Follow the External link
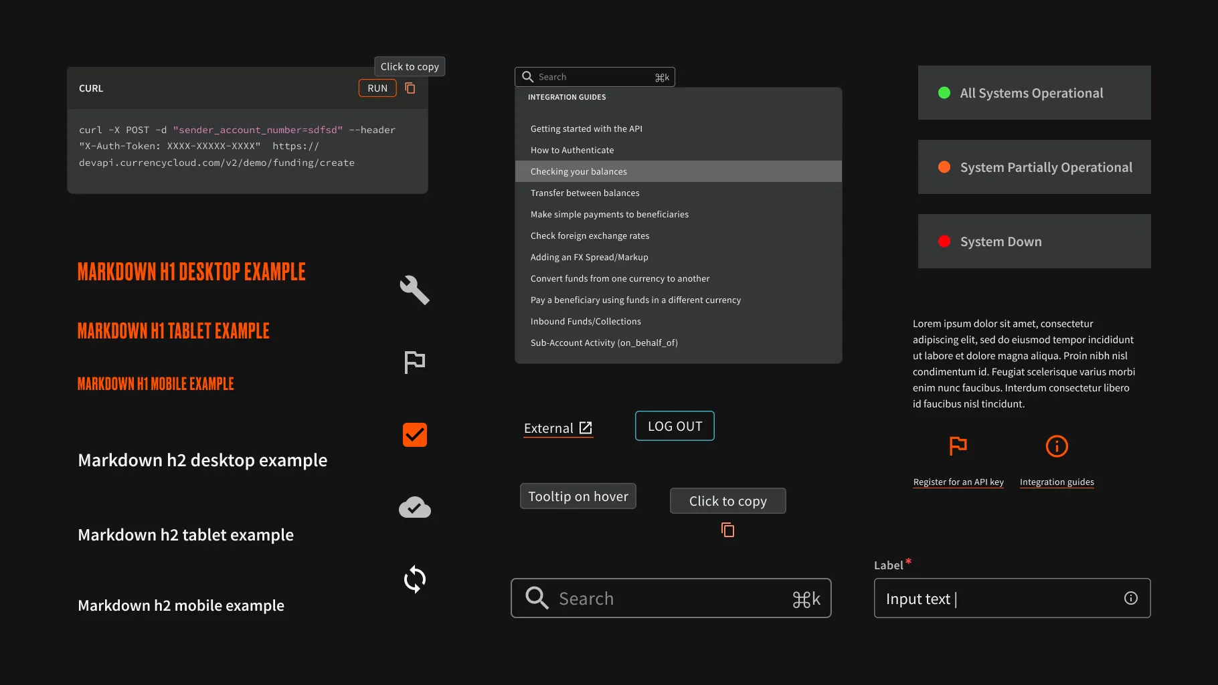1218x685 pixels. click(558, 428)
